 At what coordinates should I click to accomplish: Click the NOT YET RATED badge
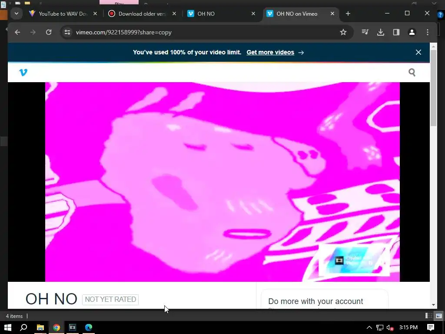pos(110,299)
